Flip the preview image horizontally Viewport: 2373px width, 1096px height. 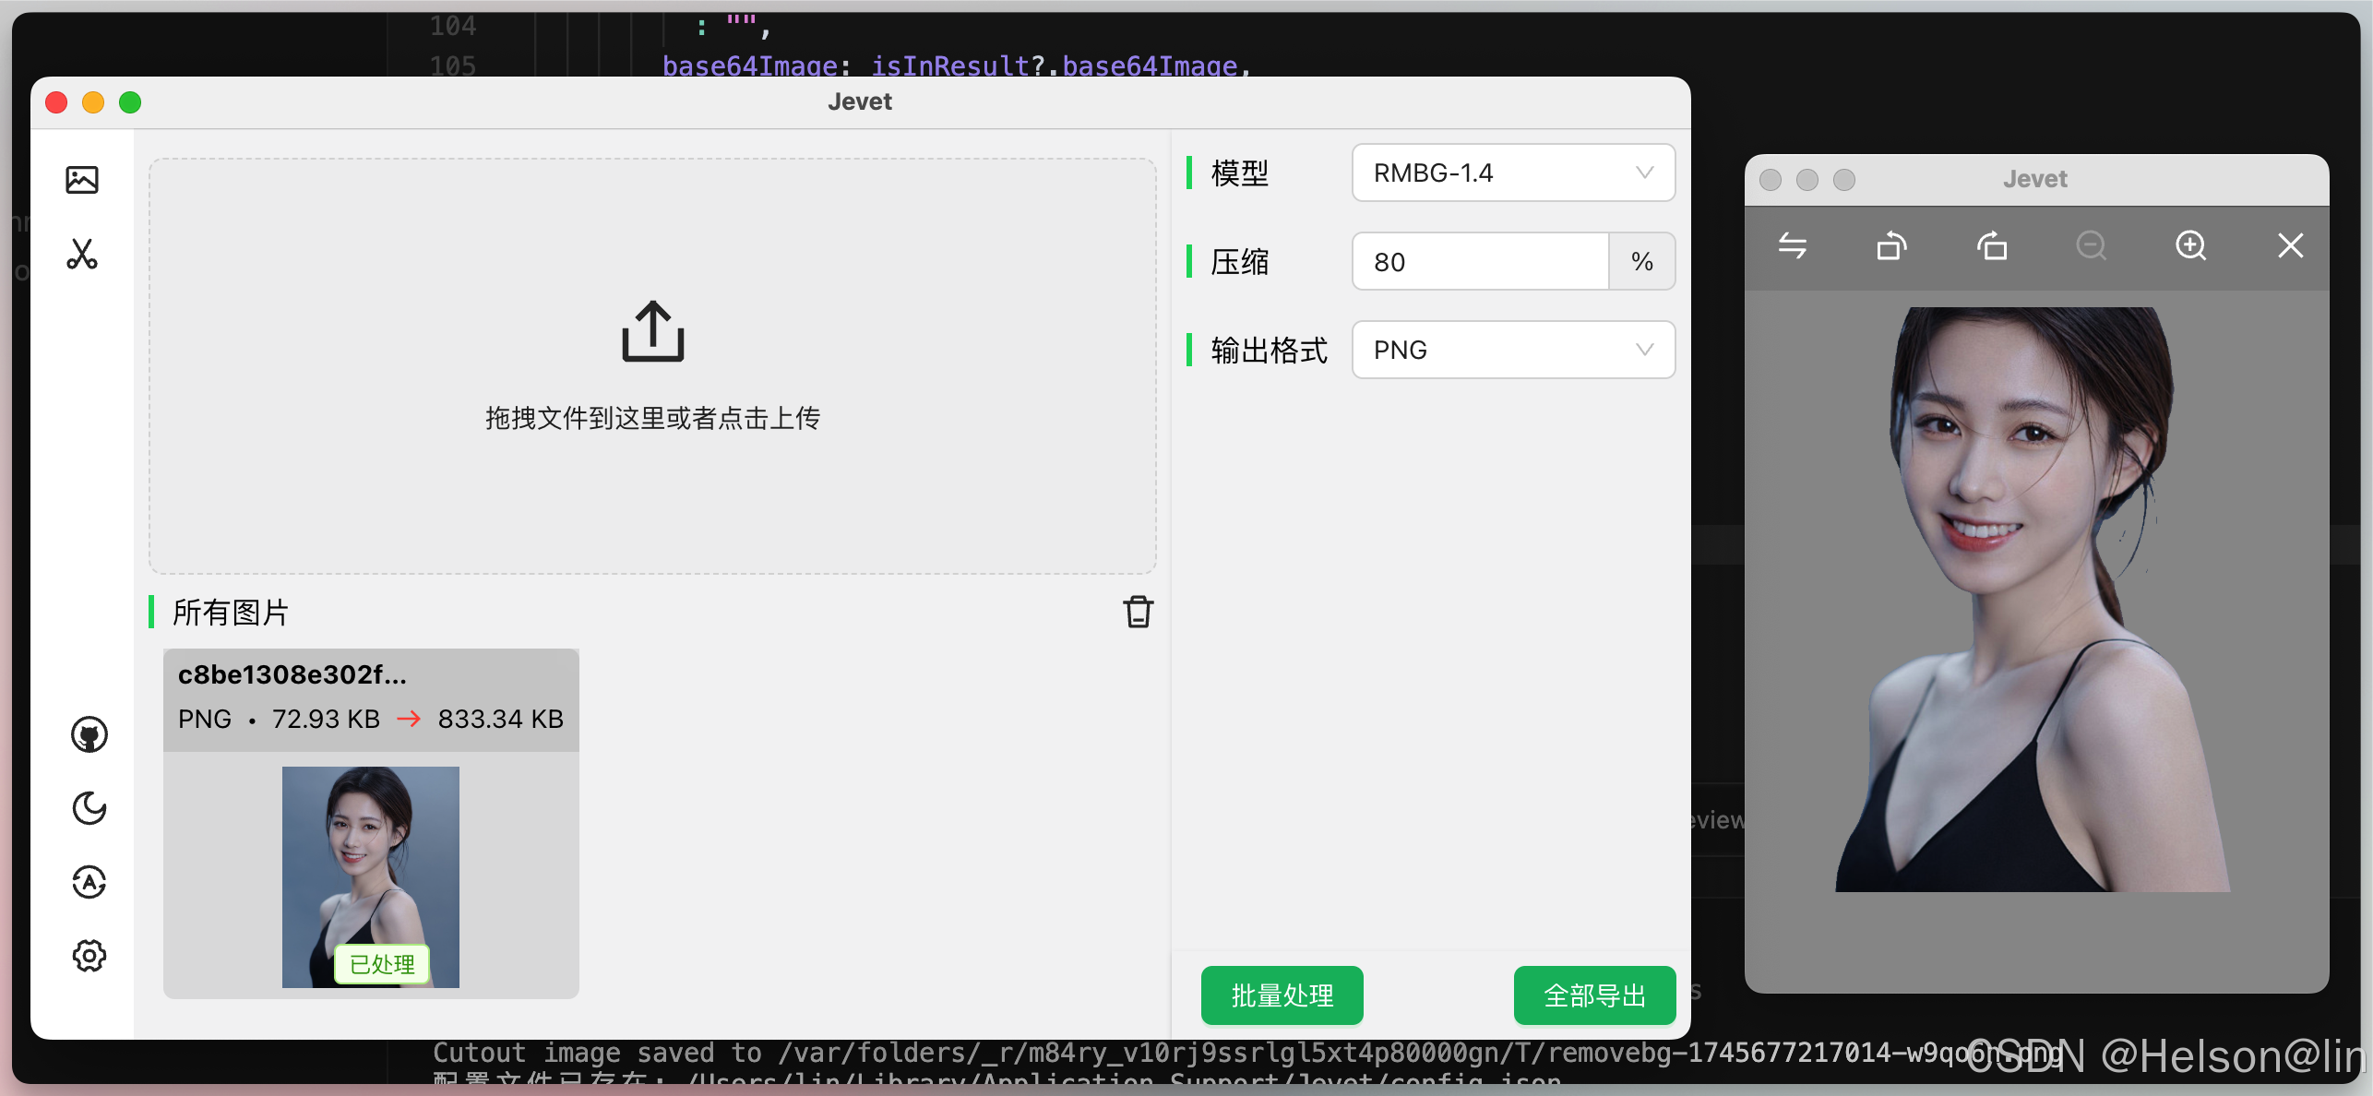(1793, 245)
